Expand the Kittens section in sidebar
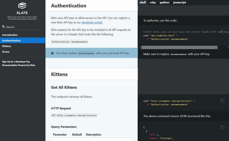This screenshot has width=229, height=141. tap(7, 46)
